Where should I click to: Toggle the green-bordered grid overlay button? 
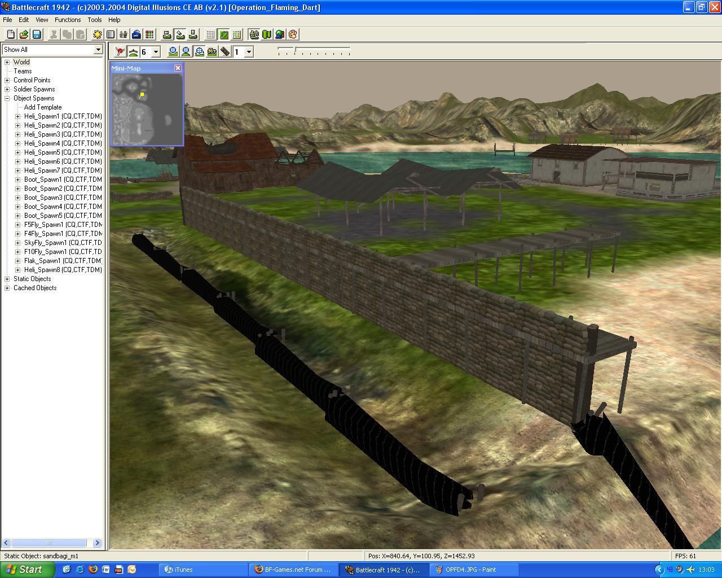pyautogui.click(x=237, y=34)
